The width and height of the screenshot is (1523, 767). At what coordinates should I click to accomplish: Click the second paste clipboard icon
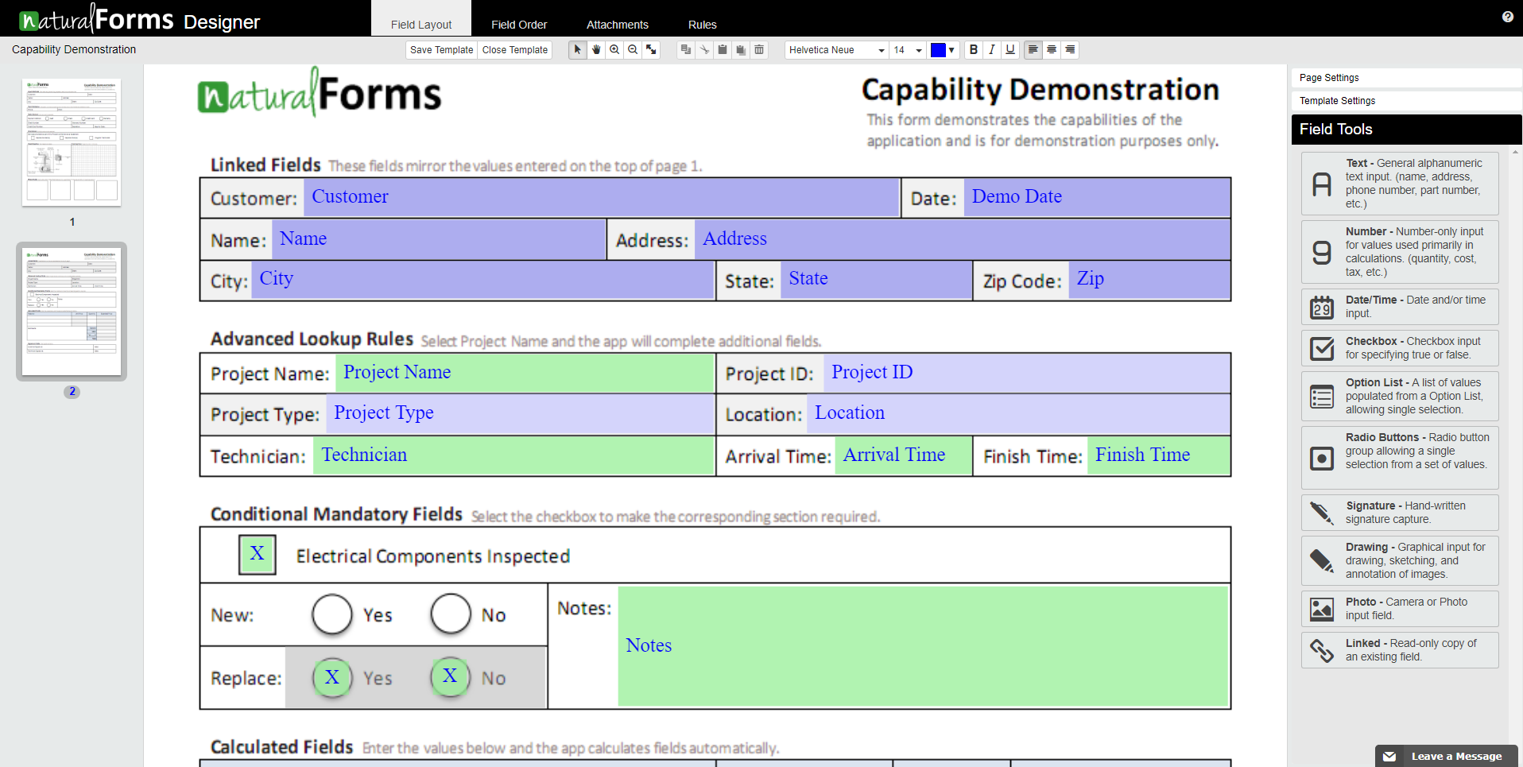[x=741, y=49]
